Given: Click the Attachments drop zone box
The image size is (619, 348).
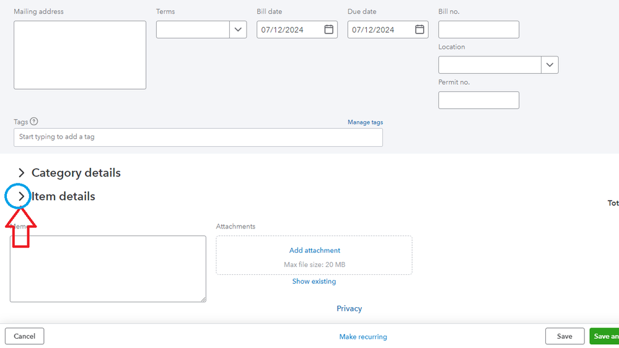Looking at the screenshot, I should click(x=314, y=255).
